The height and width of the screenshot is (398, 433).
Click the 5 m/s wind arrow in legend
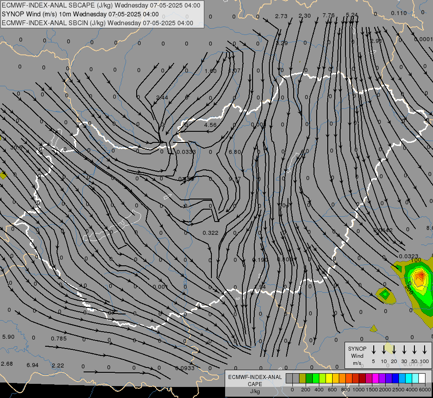tap(373, 350)
